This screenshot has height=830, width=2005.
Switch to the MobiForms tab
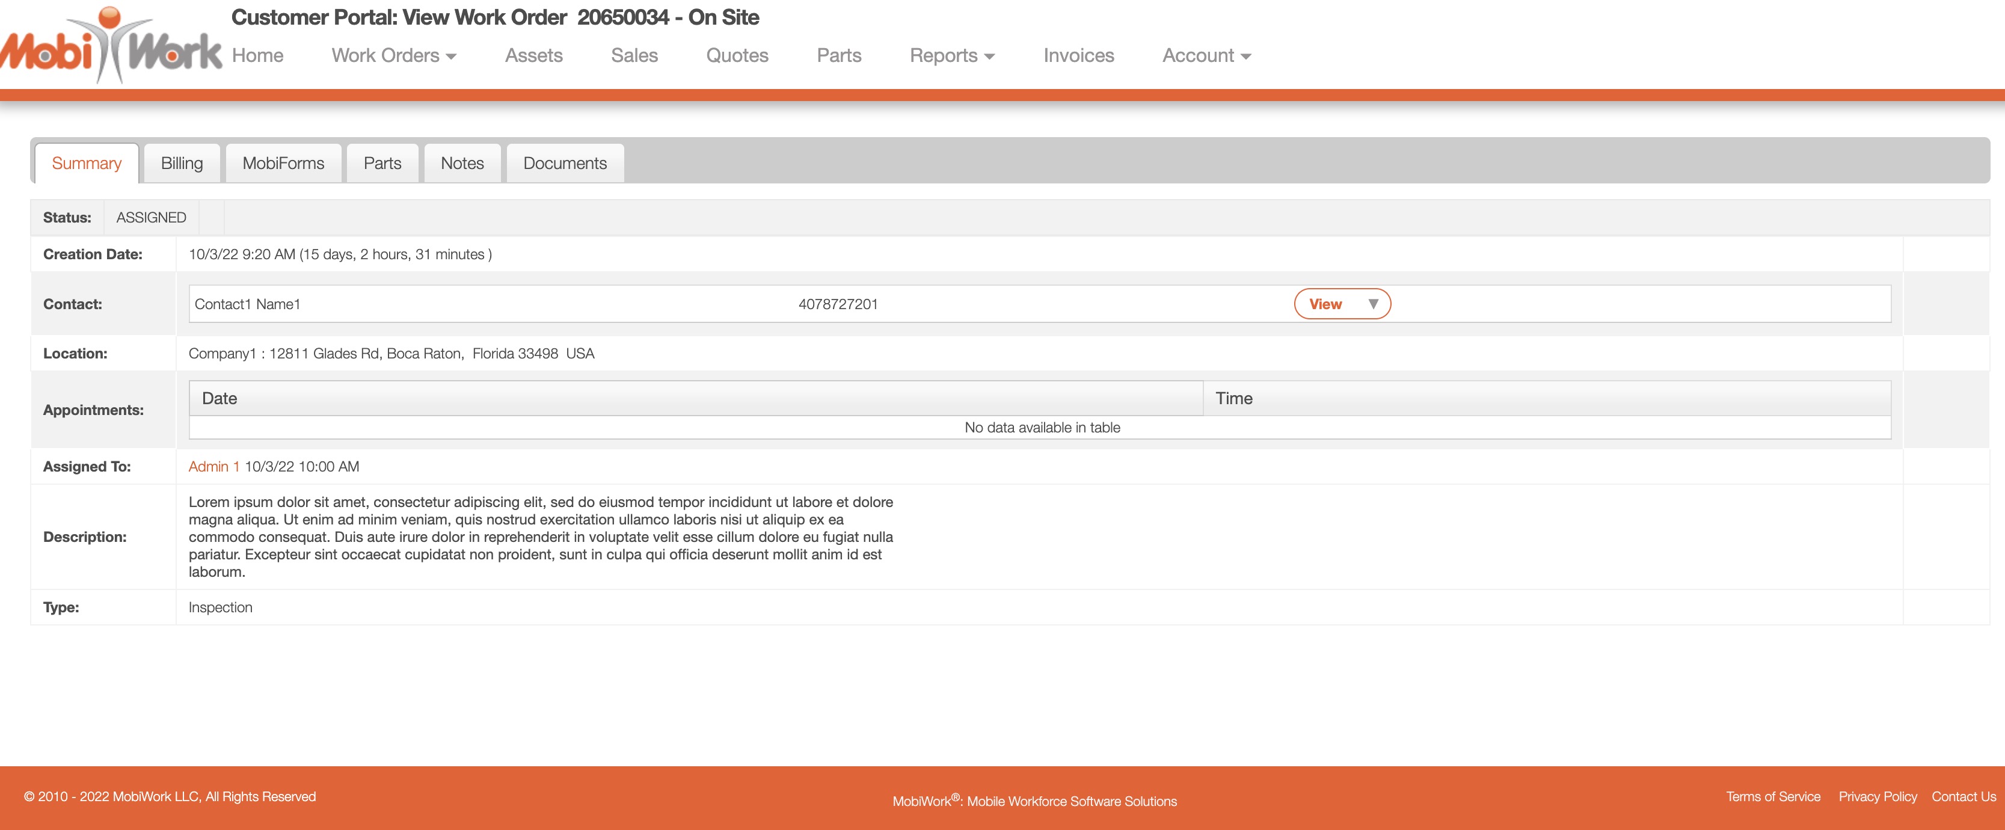coord(283,164)
